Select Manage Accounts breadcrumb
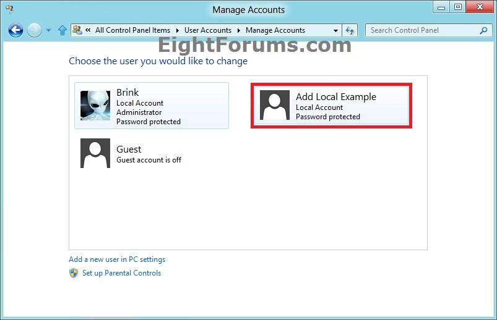The height and width of the screenshot is (320, 497). point(275,30)
